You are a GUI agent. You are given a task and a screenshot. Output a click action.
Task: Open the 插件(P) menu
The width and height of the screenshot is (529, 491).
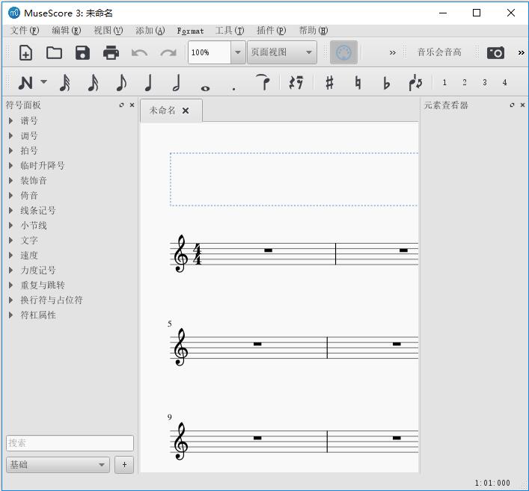point(272,31)
